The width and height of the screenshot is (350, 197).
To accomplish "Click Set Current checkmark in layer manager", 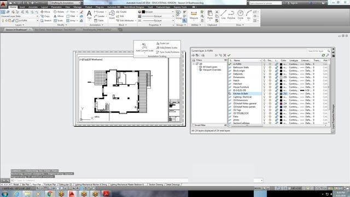I will pos(229,55).
